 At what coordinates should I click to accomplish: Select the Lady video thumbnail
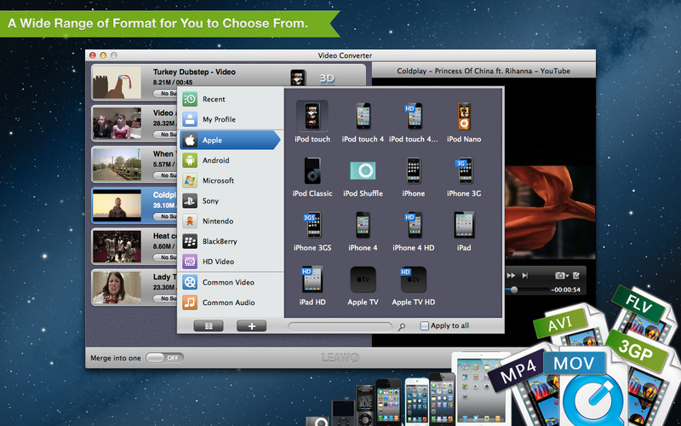click(x=117, y=287)
